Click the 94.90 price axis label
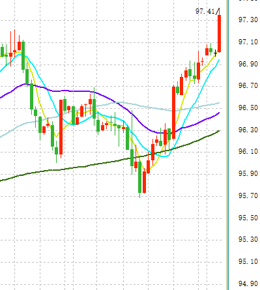The width and height of the screenshot is (260, 290). point(248,283)
